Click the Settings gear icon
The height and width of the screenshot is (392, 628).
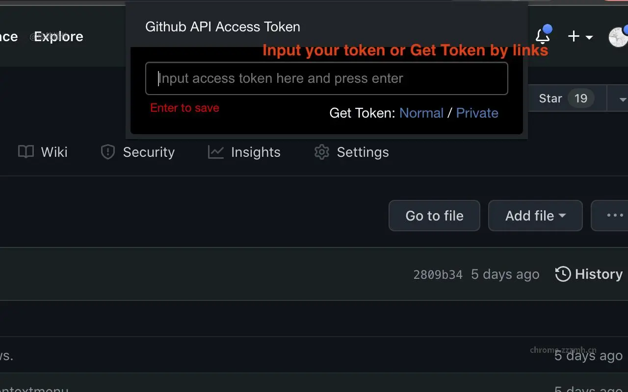[x=321, y=152]
